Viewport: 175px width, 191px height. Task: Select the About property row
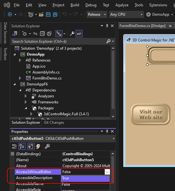pos(62,166)
